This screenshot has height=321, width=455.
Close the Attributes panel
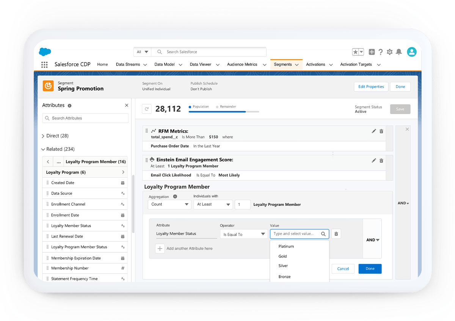point(127,105)
